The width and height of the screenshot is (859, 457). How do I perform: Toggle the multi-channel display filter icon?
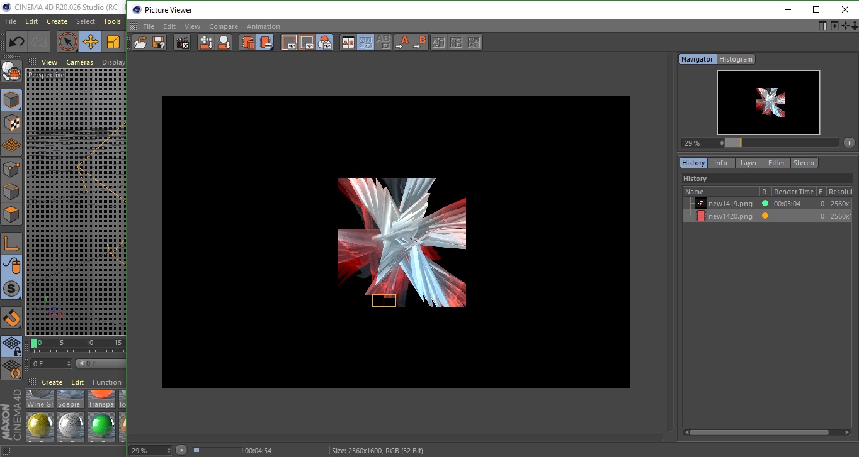click(324, 42)
